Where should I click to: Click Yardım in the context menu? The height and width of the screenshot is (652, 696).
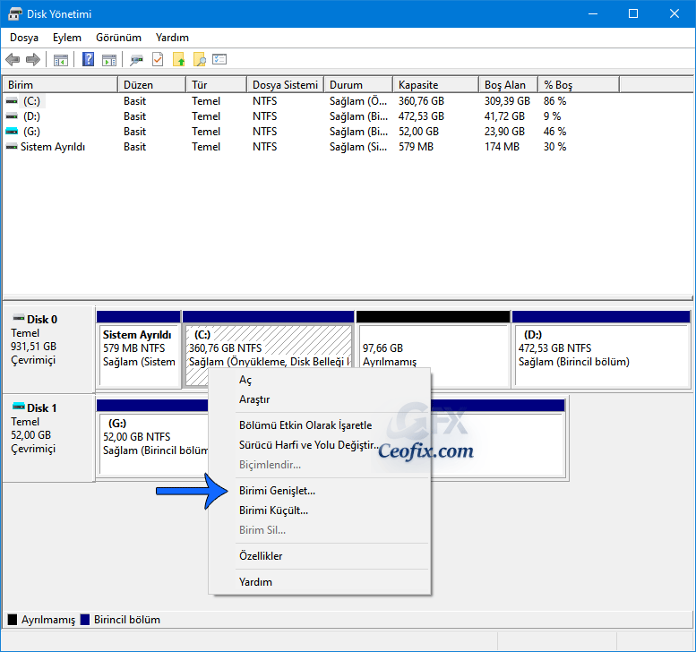pos(320,582)
